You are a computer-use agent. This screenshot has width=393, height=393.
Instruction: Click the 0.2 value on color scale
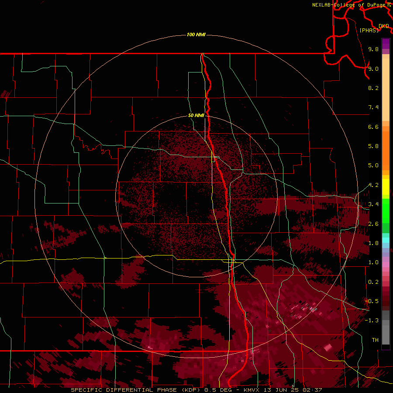tap(373, 282)
